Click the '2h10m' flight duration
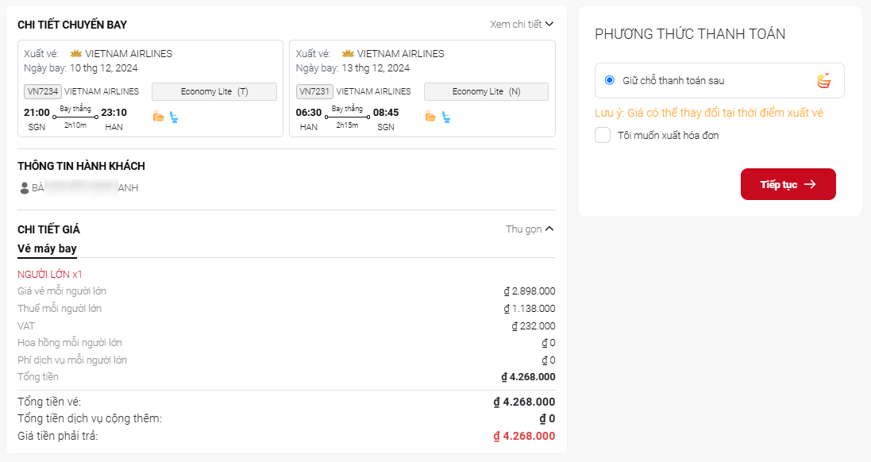Viewport: 871px width, 462px height. tap(75, 125)
